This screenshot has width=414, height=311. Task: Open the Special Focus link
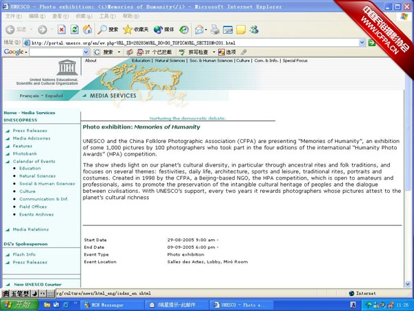[295, 61]
